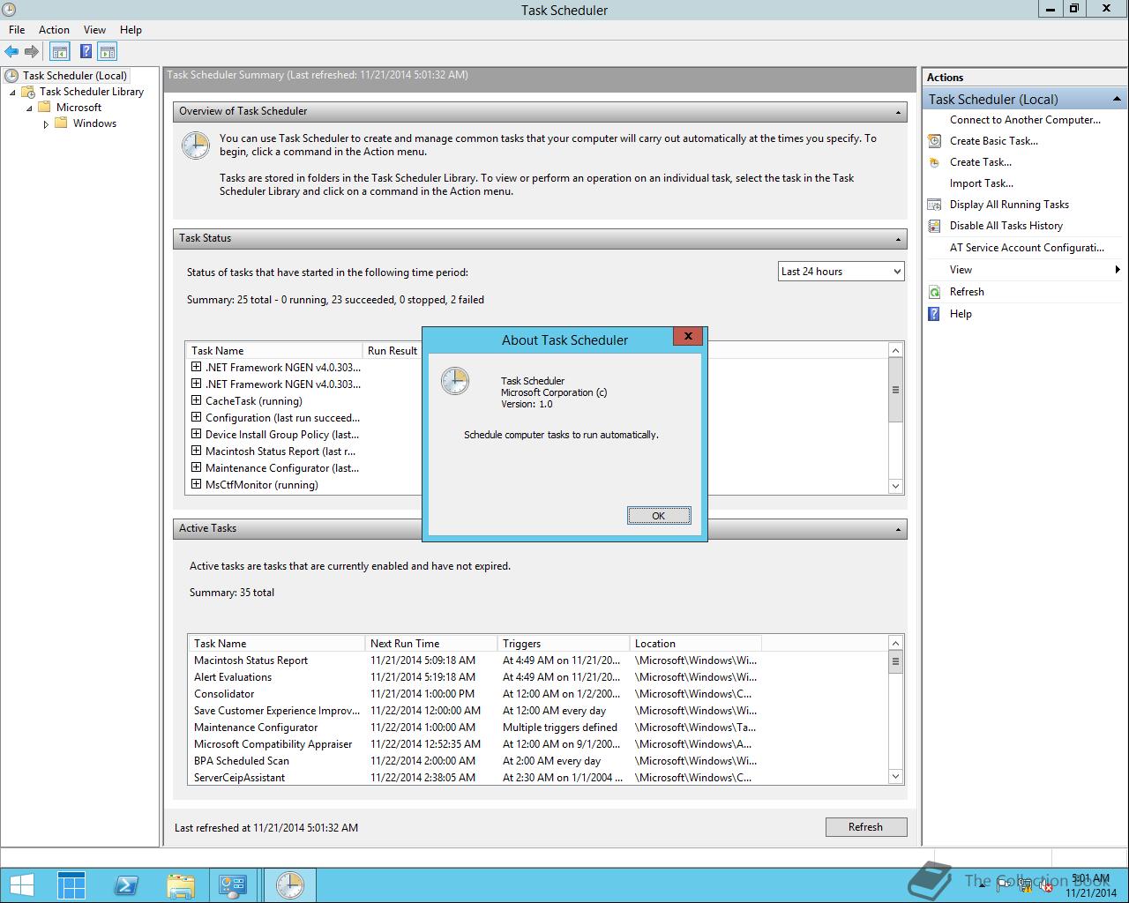Open the Action menu
This screenshot has height=903, width=1129.
[x=54, y=30]
